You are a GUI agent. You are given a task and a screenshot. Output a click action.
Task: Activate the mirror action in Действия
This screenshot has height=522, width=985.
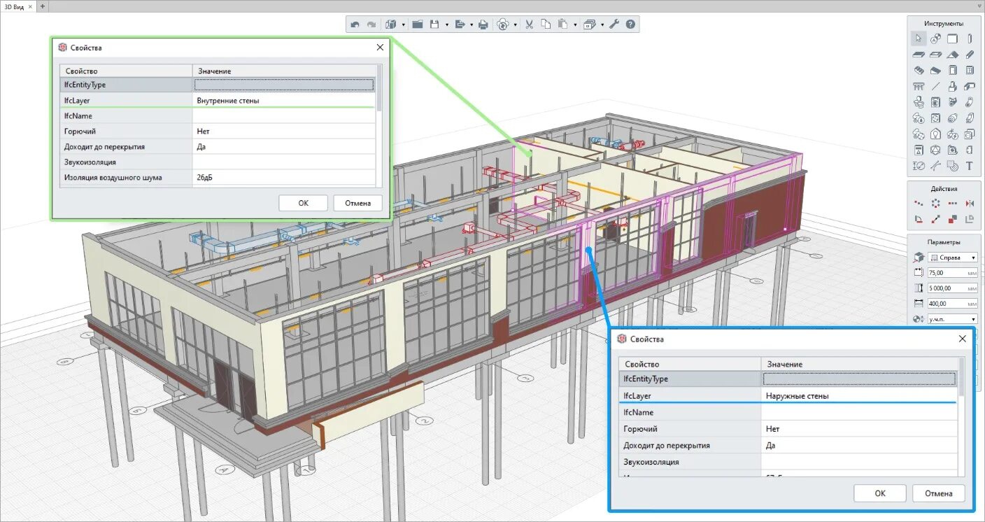click(x=969, y=203)
